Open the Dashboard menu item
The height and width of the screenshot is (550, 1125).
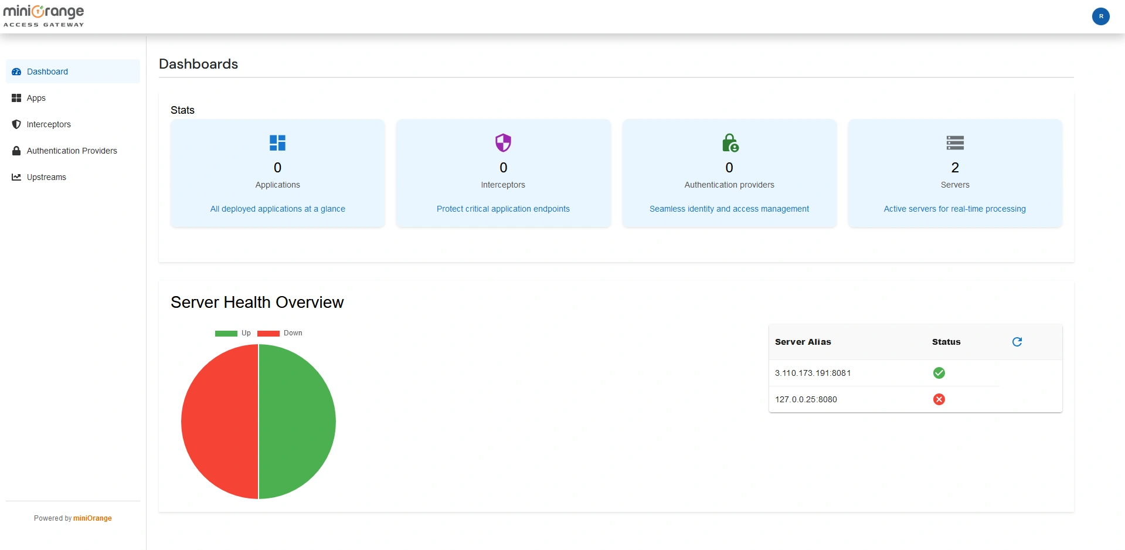tap(73, 72)
